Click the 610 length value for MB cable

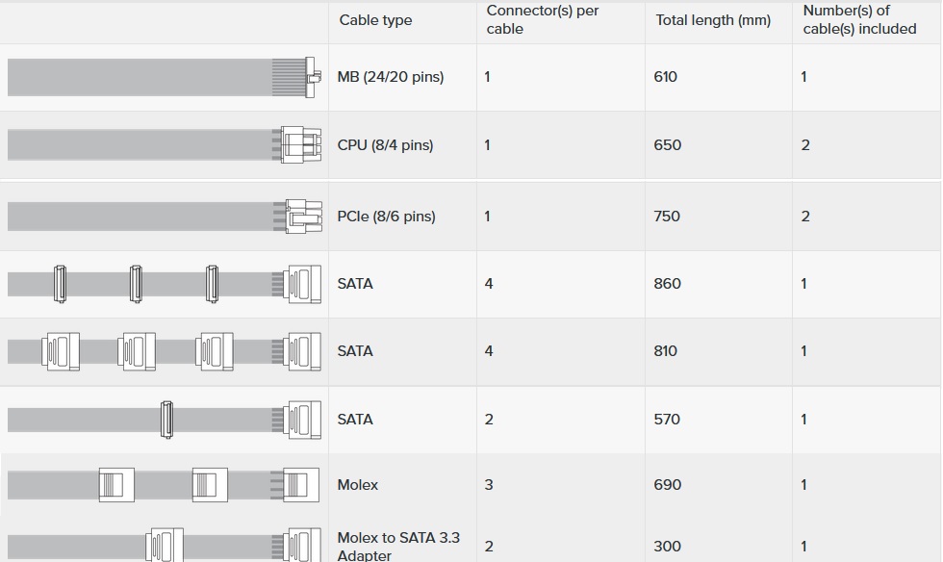point(665,77)
